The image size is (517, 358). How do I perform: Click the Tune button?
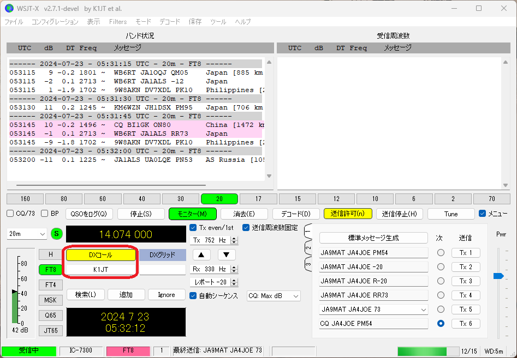tap(451, 214)
